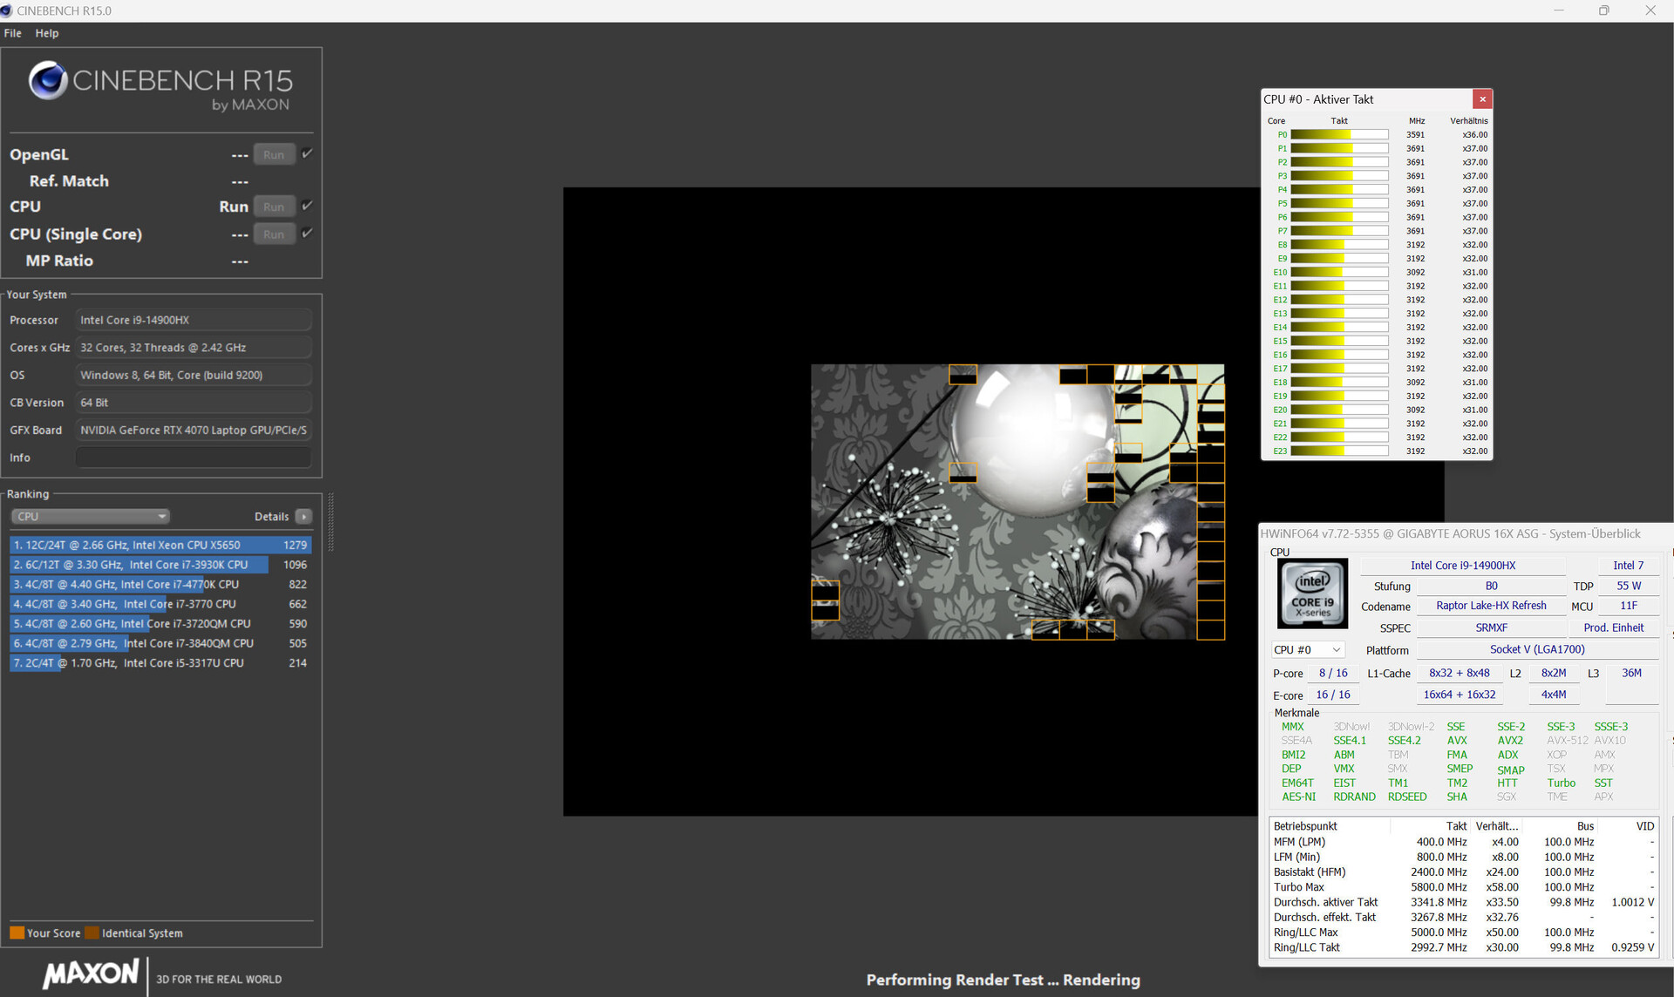Viewport: 1674px width, 997px height.
Task: Click the TDP value 55 W
Action: tap(1628, 587)
